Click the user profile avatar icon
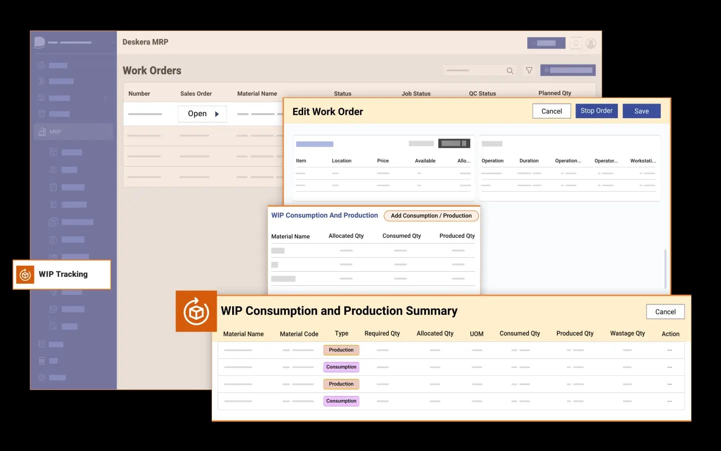 (591, 44)
